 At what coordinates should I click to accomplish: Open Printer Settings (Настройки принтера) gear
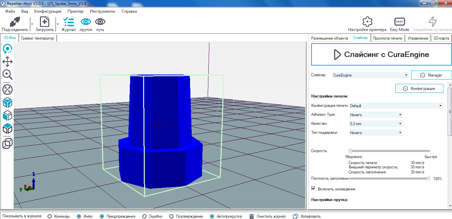click(367, 22)
